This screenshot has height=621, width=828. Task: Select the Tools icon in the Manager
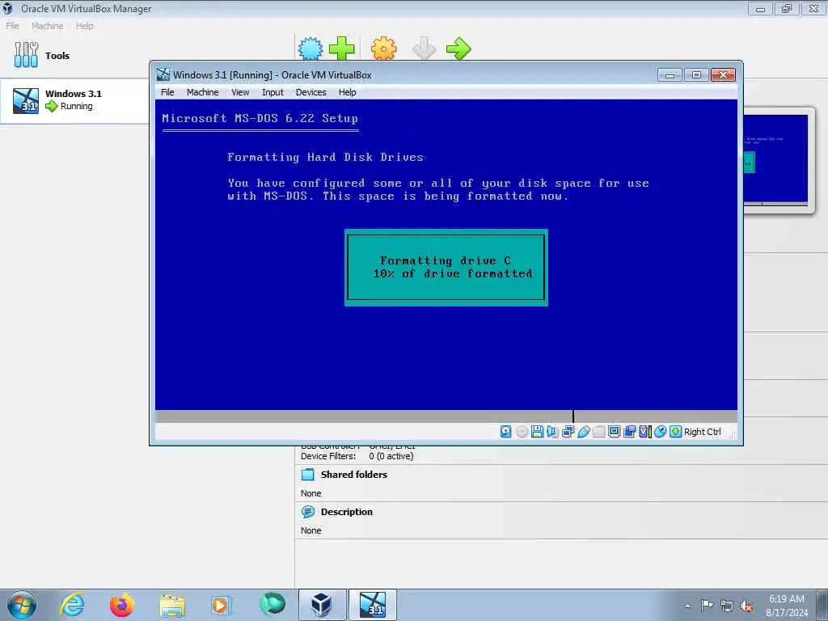pos(26,55)
